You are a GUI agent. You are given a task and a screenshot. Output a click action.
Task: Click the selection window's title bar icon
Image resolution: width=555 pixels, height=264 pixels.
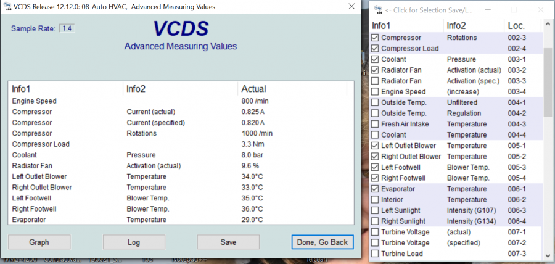tap(376, 10)
